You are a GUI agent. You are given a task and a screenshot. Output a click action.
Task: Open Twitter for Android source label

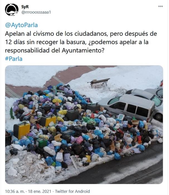click(x=72, y=191)
